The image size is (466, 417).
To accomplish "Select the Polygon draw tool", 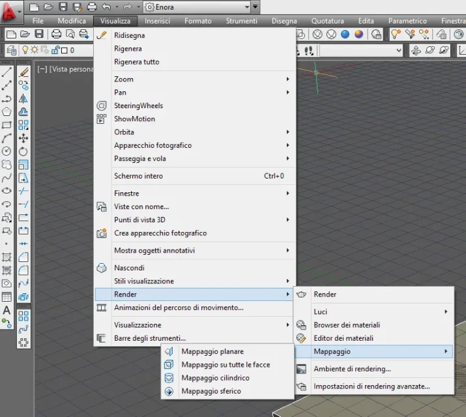I will coord(7,111).
